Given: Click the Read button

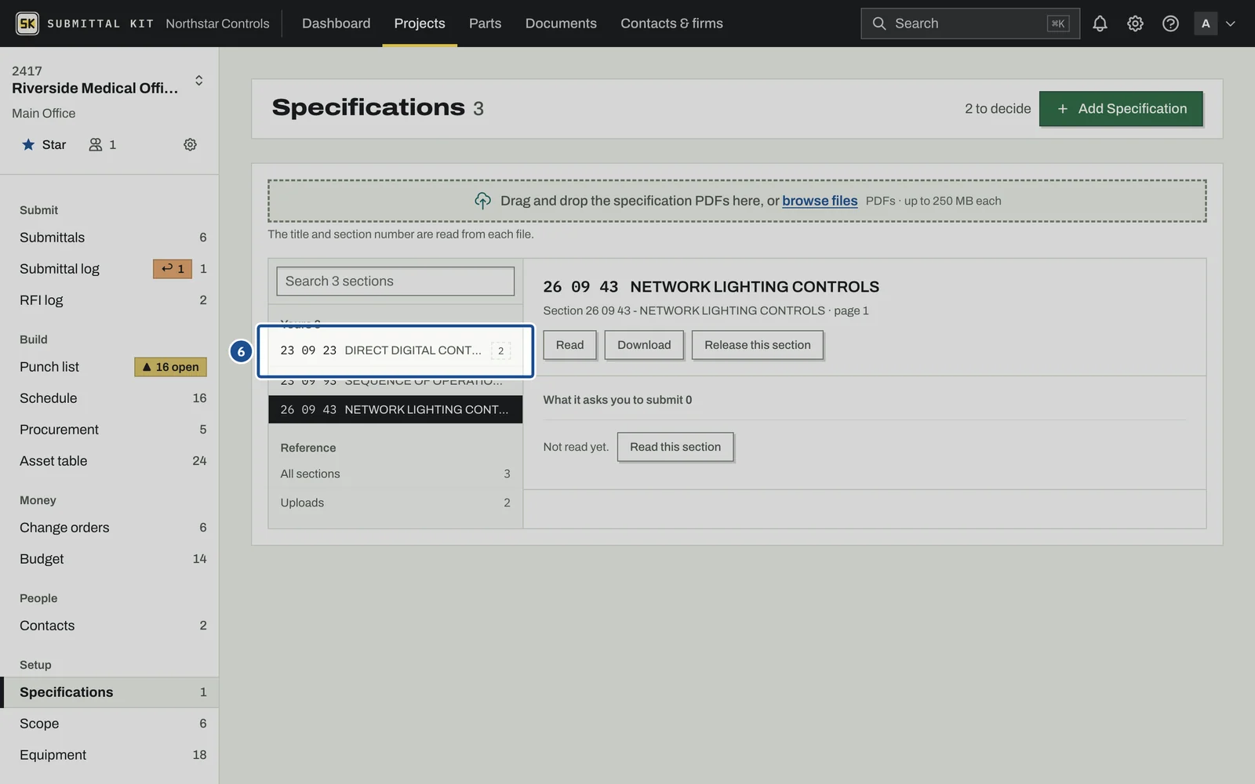Looking at the screenshot, I should pos(569,345).
